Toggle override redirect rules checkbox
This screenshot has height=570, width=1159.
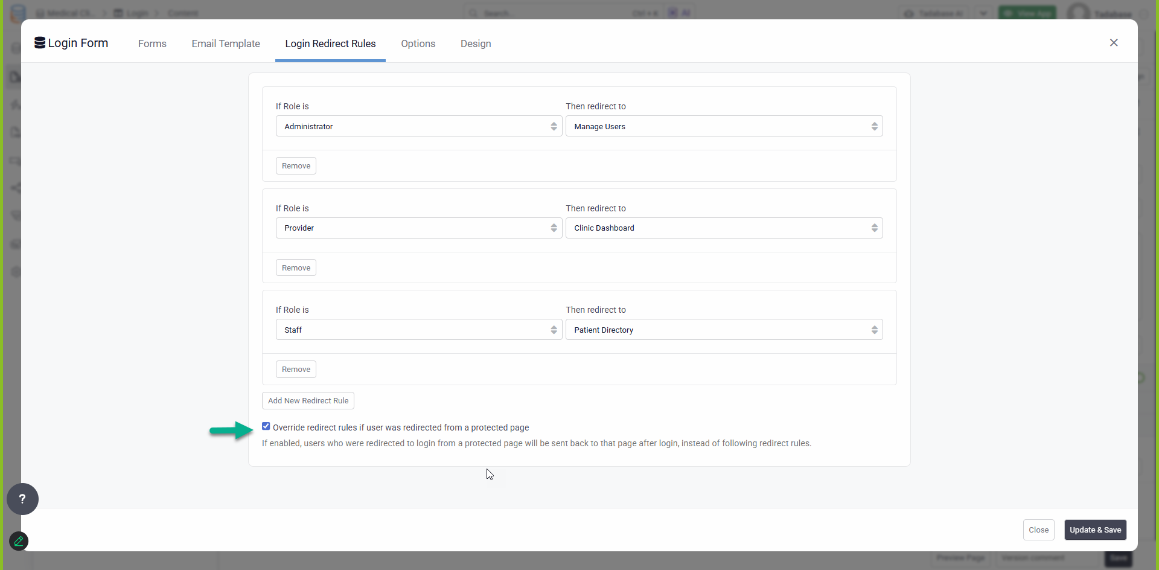(266, 426)
